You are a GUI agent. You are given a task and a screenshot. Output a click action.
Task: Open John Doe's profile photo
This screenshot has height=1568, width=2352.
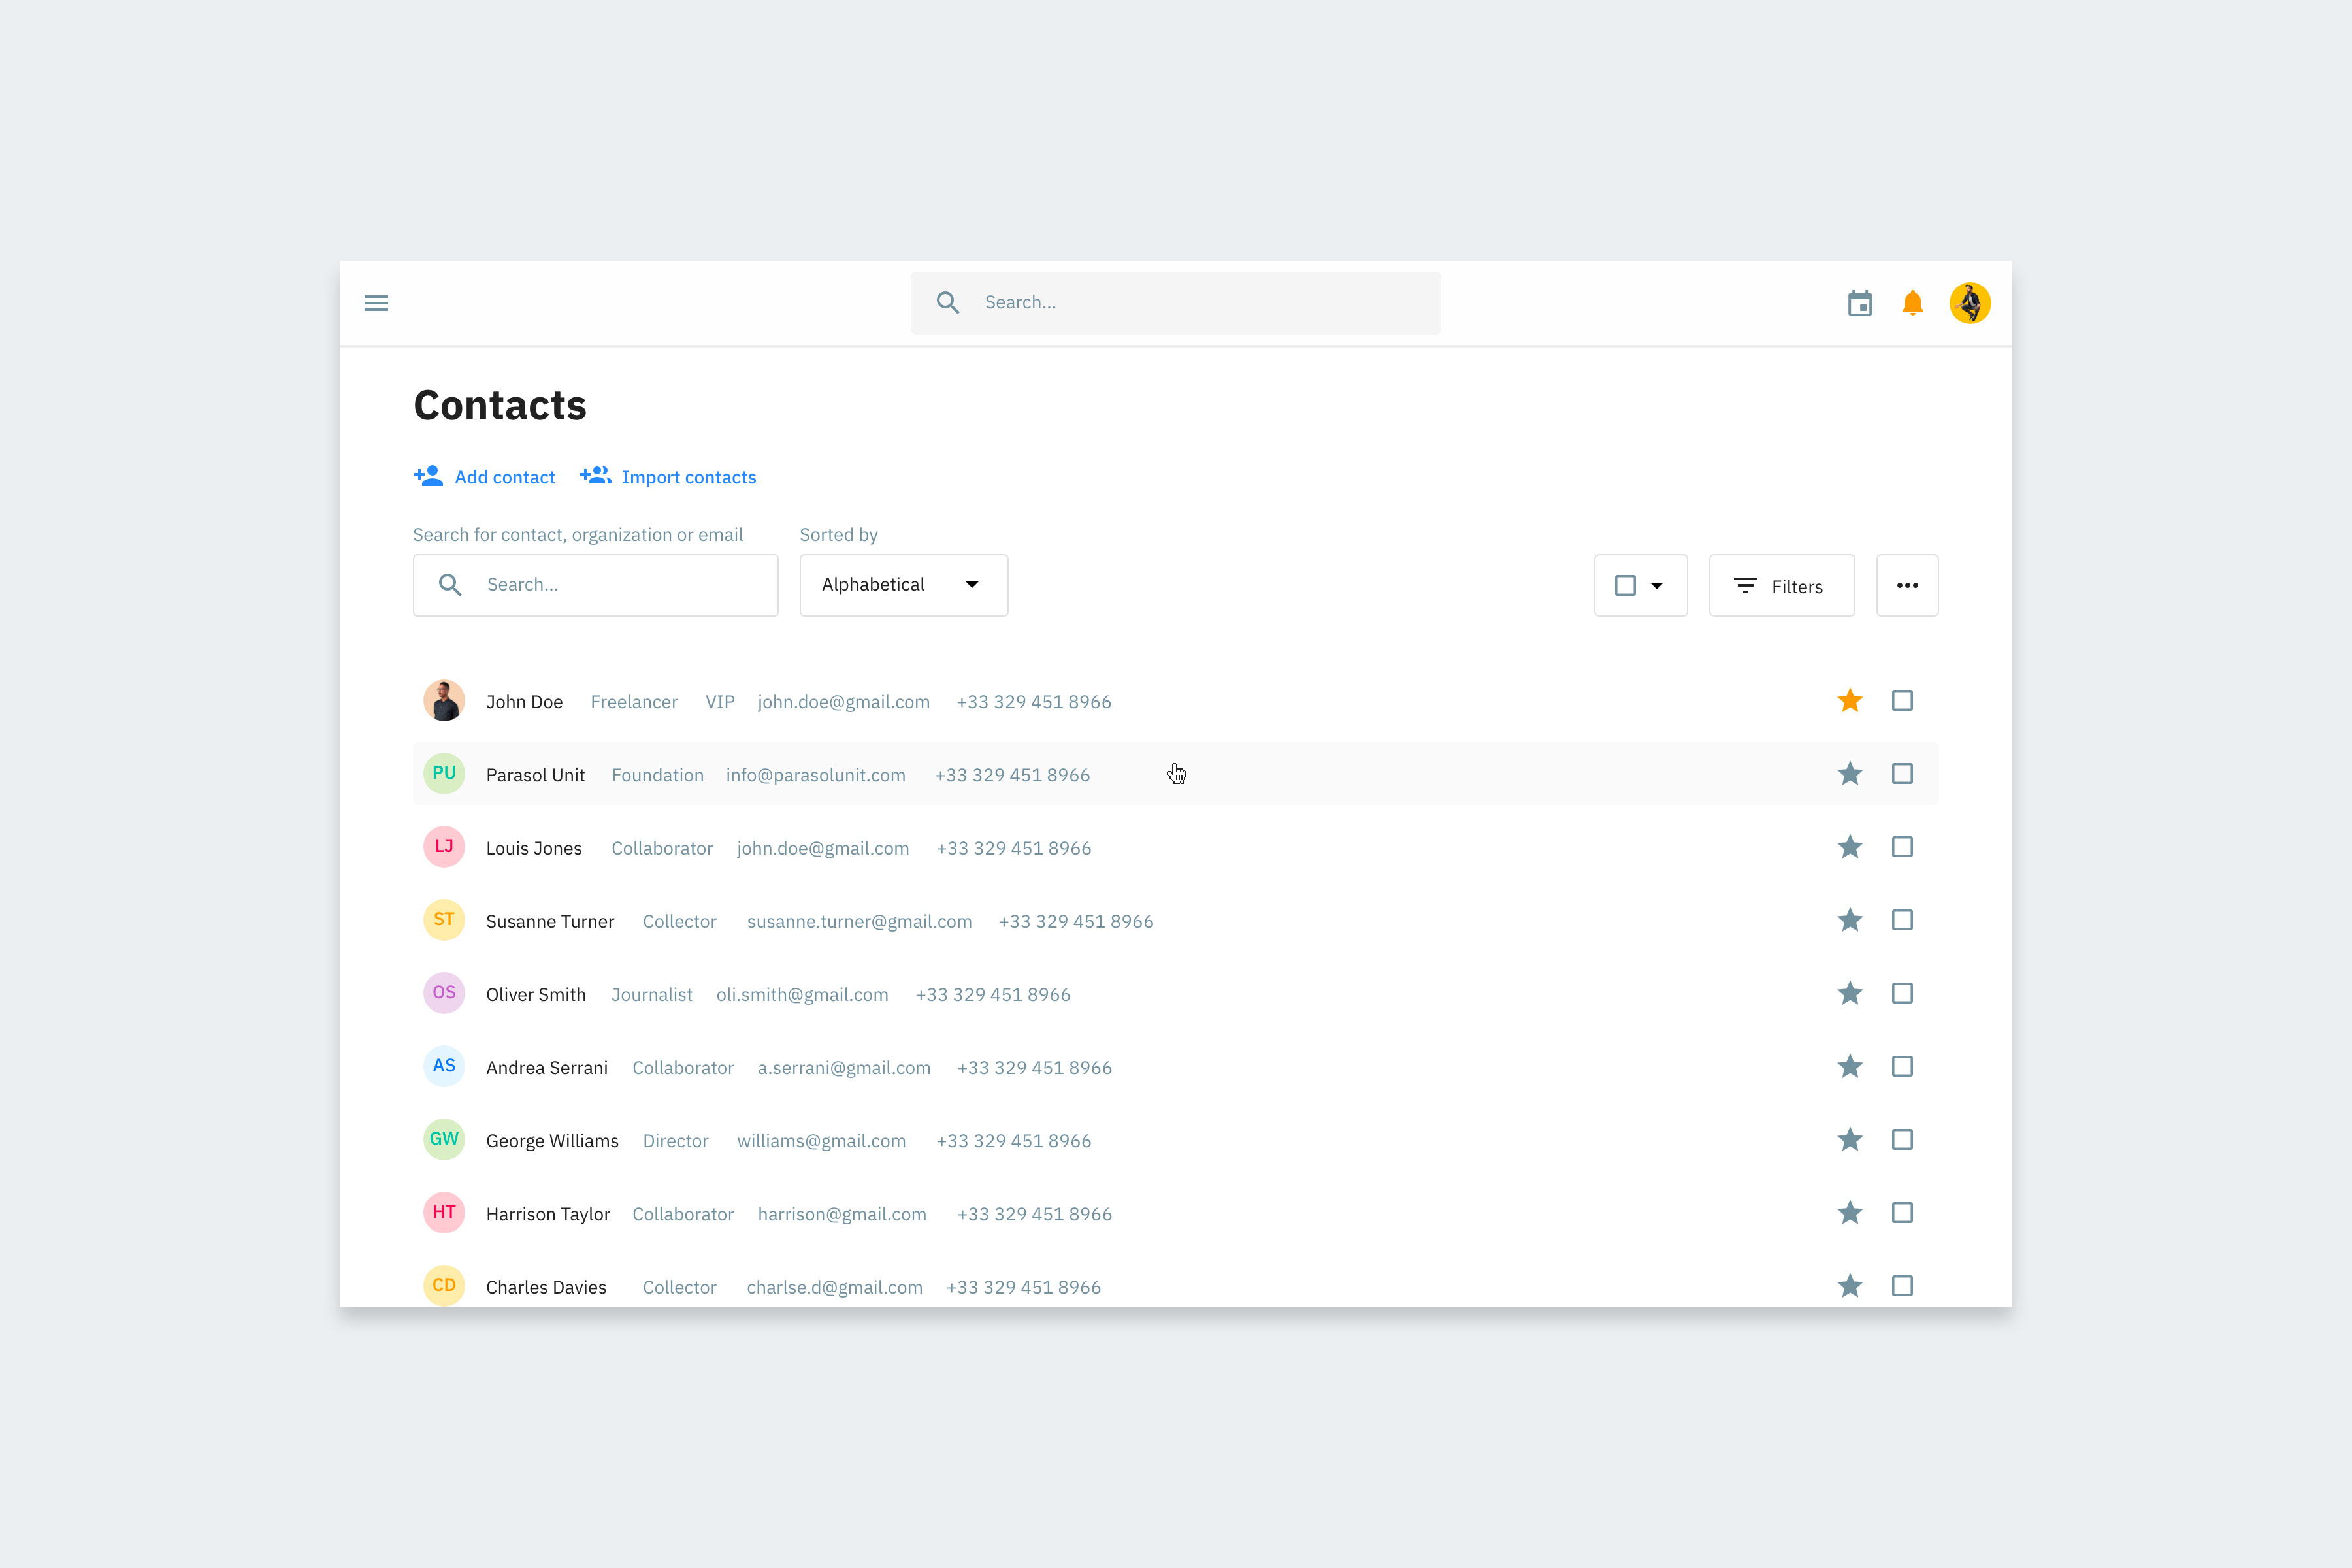[444, 701]
